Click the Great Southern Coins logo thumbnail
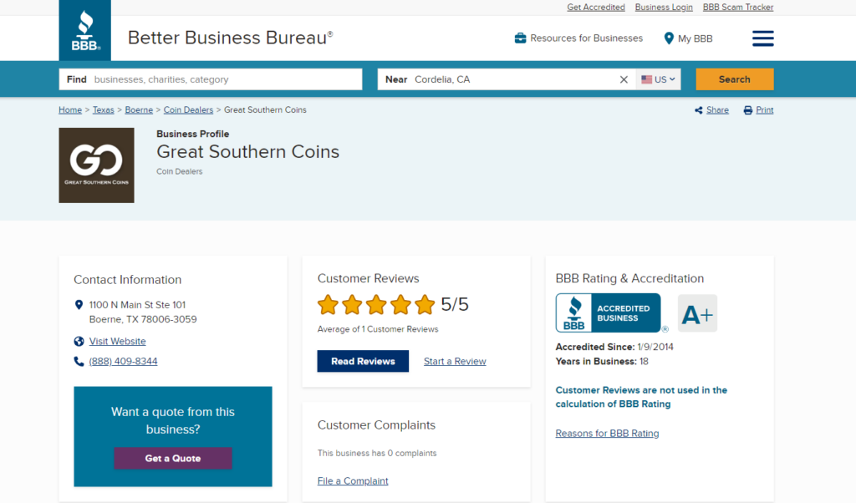Image resolution: width=856 pixels, height=503 pixels. tap(97, 165)
